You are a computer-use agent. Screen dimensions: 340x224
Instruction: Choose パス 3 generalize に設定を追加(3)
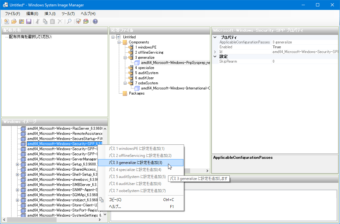(x=141, y=163)
